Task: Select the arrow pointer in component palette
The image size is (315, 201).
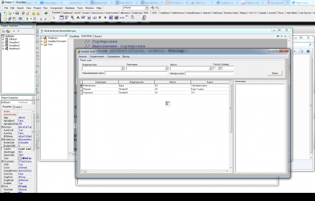Action: click(54, 18)
